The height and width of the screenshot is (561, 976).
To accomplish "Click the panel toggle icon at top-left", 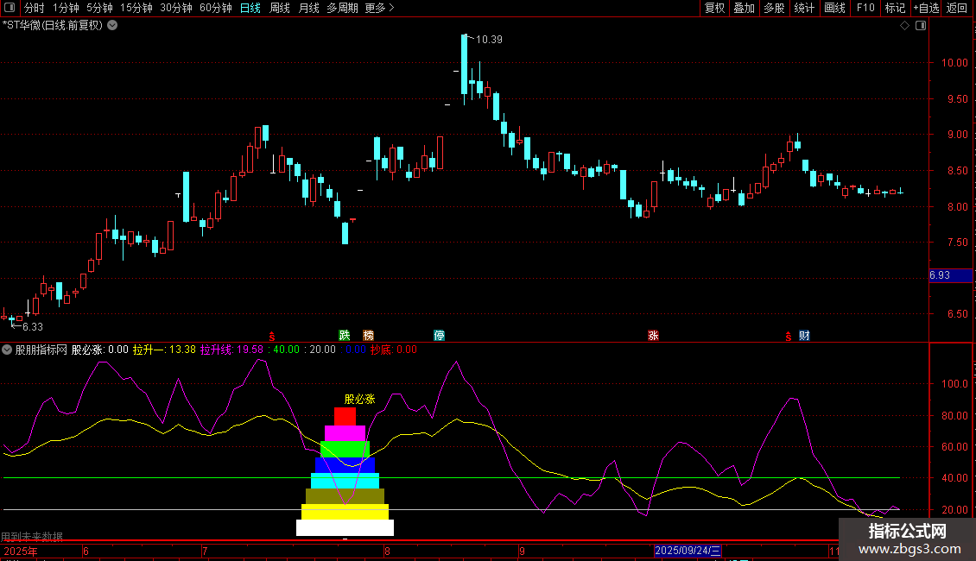I will click(x=10, y=9).
